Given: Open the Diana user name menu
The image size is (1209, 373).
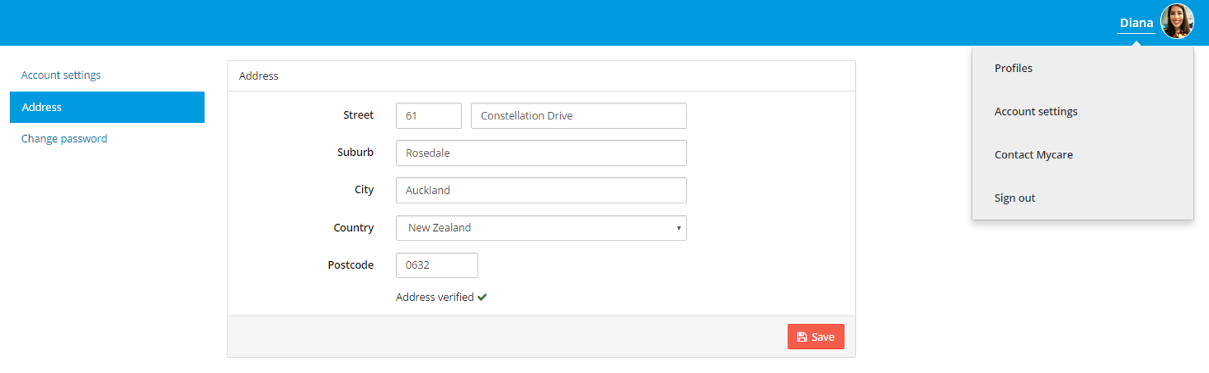Looking at the screenshot, I should (1136, 23).
